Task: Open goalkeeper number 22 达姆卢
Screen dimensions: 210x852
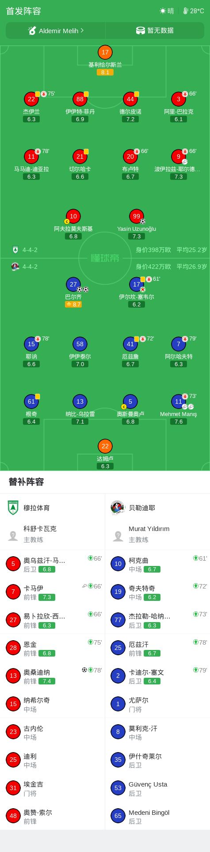Action: pyautogui.click(x=105, y=446)
